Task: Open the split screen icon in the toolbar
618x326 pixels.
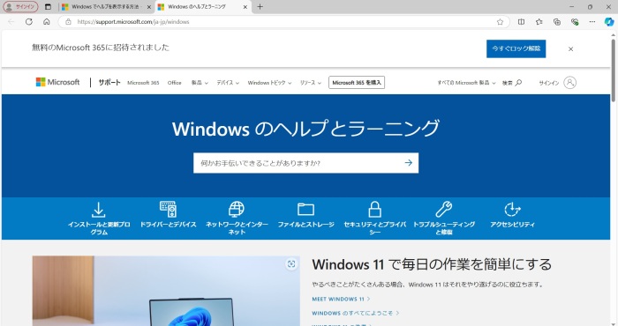Action: (x=521, y=22)
